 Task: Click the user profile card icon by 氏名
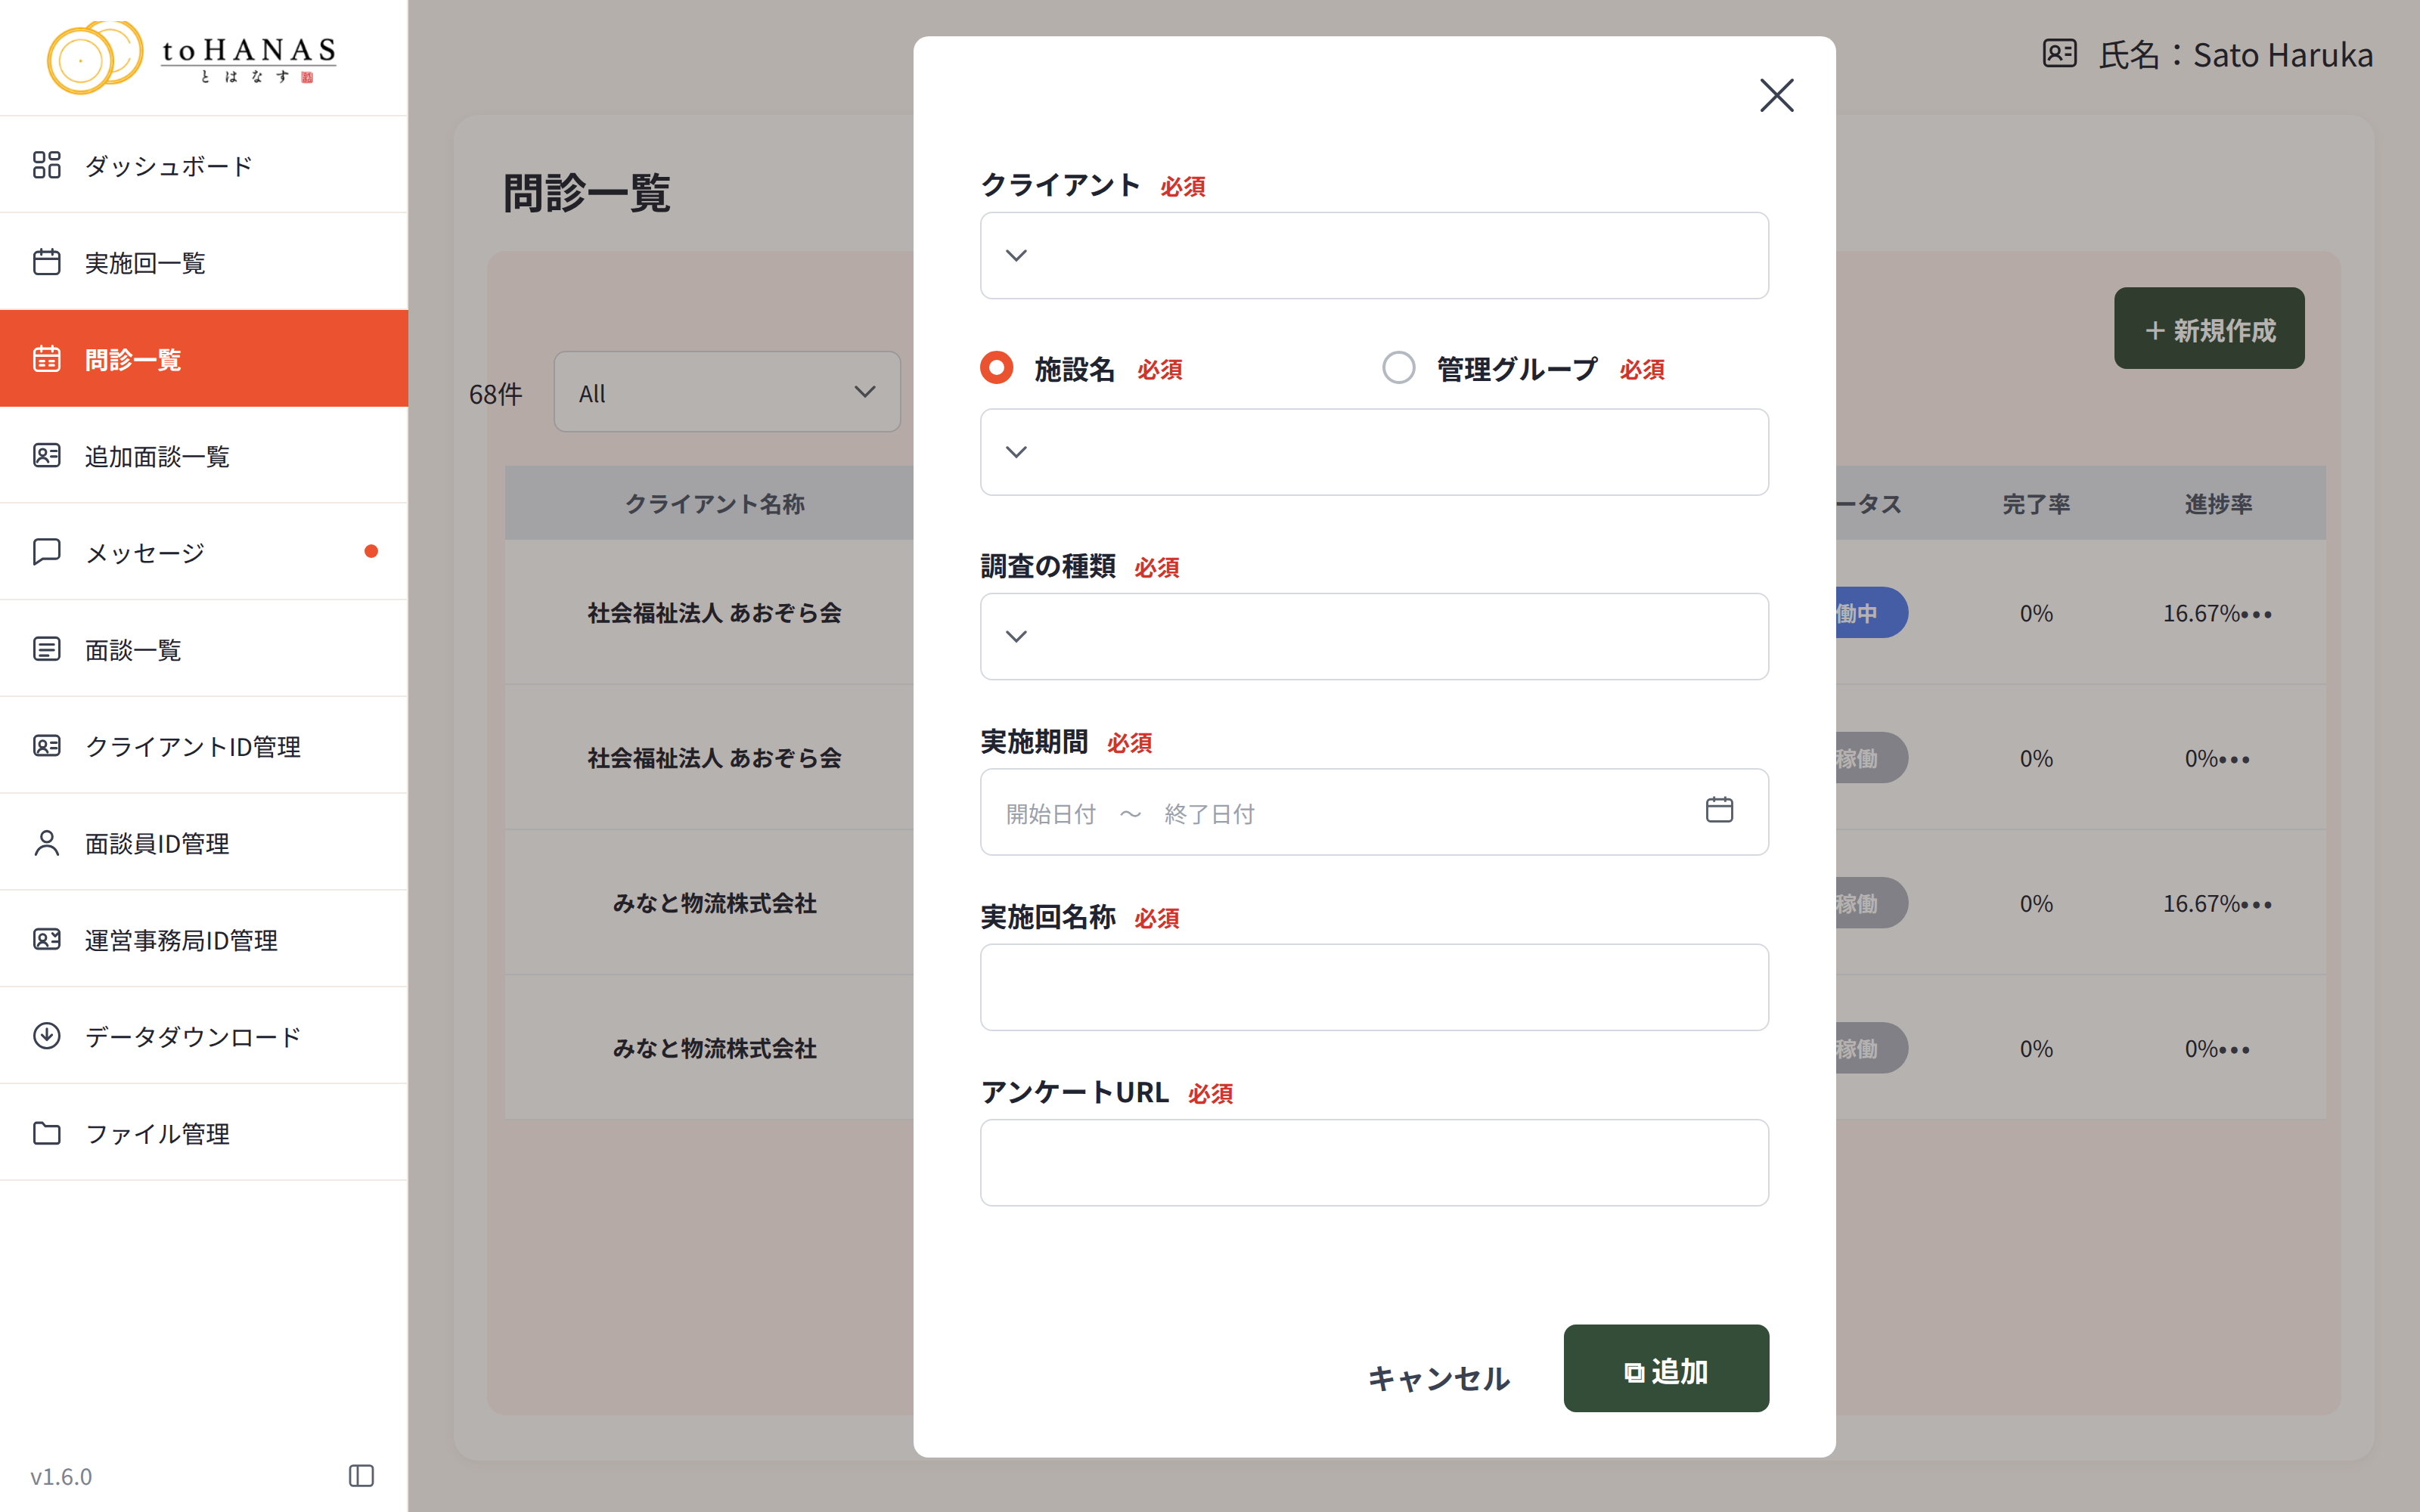click(2060, 54)
